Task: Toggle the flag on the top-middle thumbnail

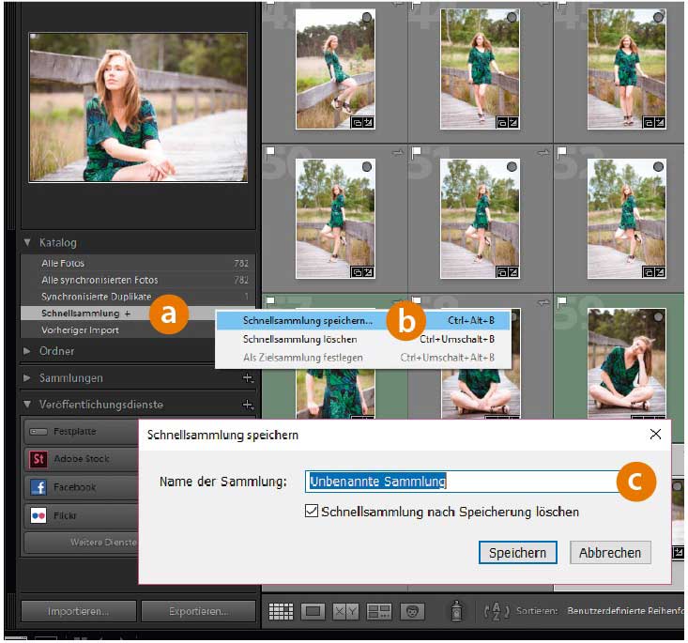Action: tap(416, 6)
